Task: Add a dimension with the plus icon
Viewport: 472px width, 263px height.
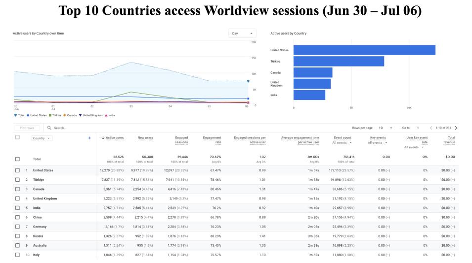Action: tap(89, 138)
